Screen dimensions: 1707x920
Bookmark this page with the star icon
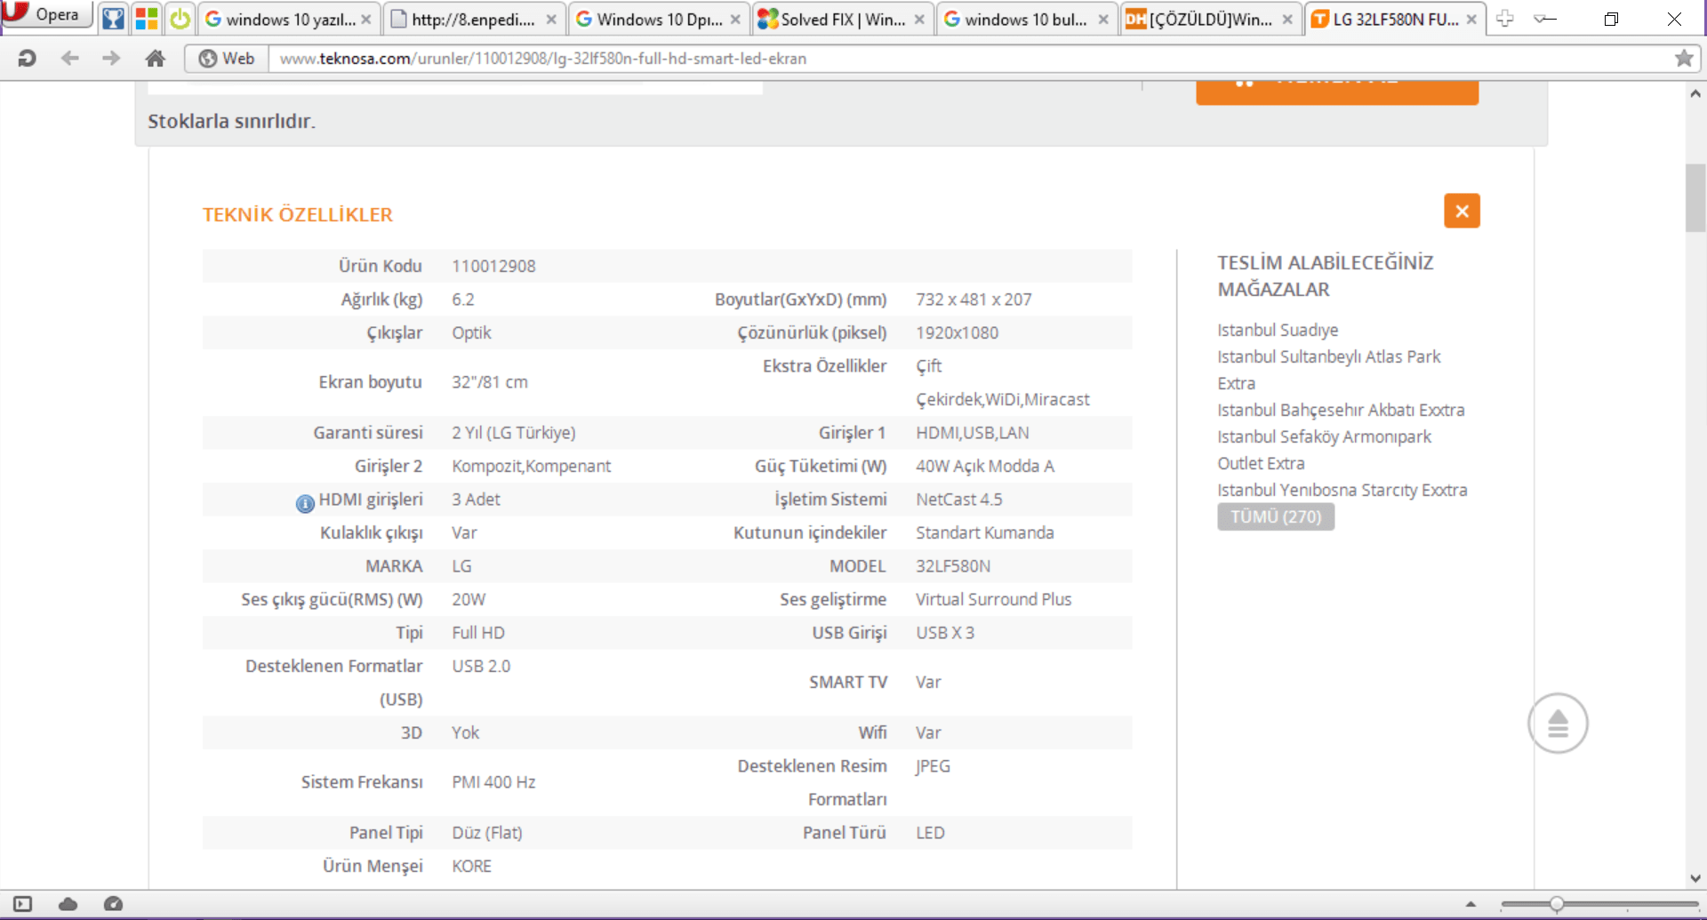(x=1684, y=59)
